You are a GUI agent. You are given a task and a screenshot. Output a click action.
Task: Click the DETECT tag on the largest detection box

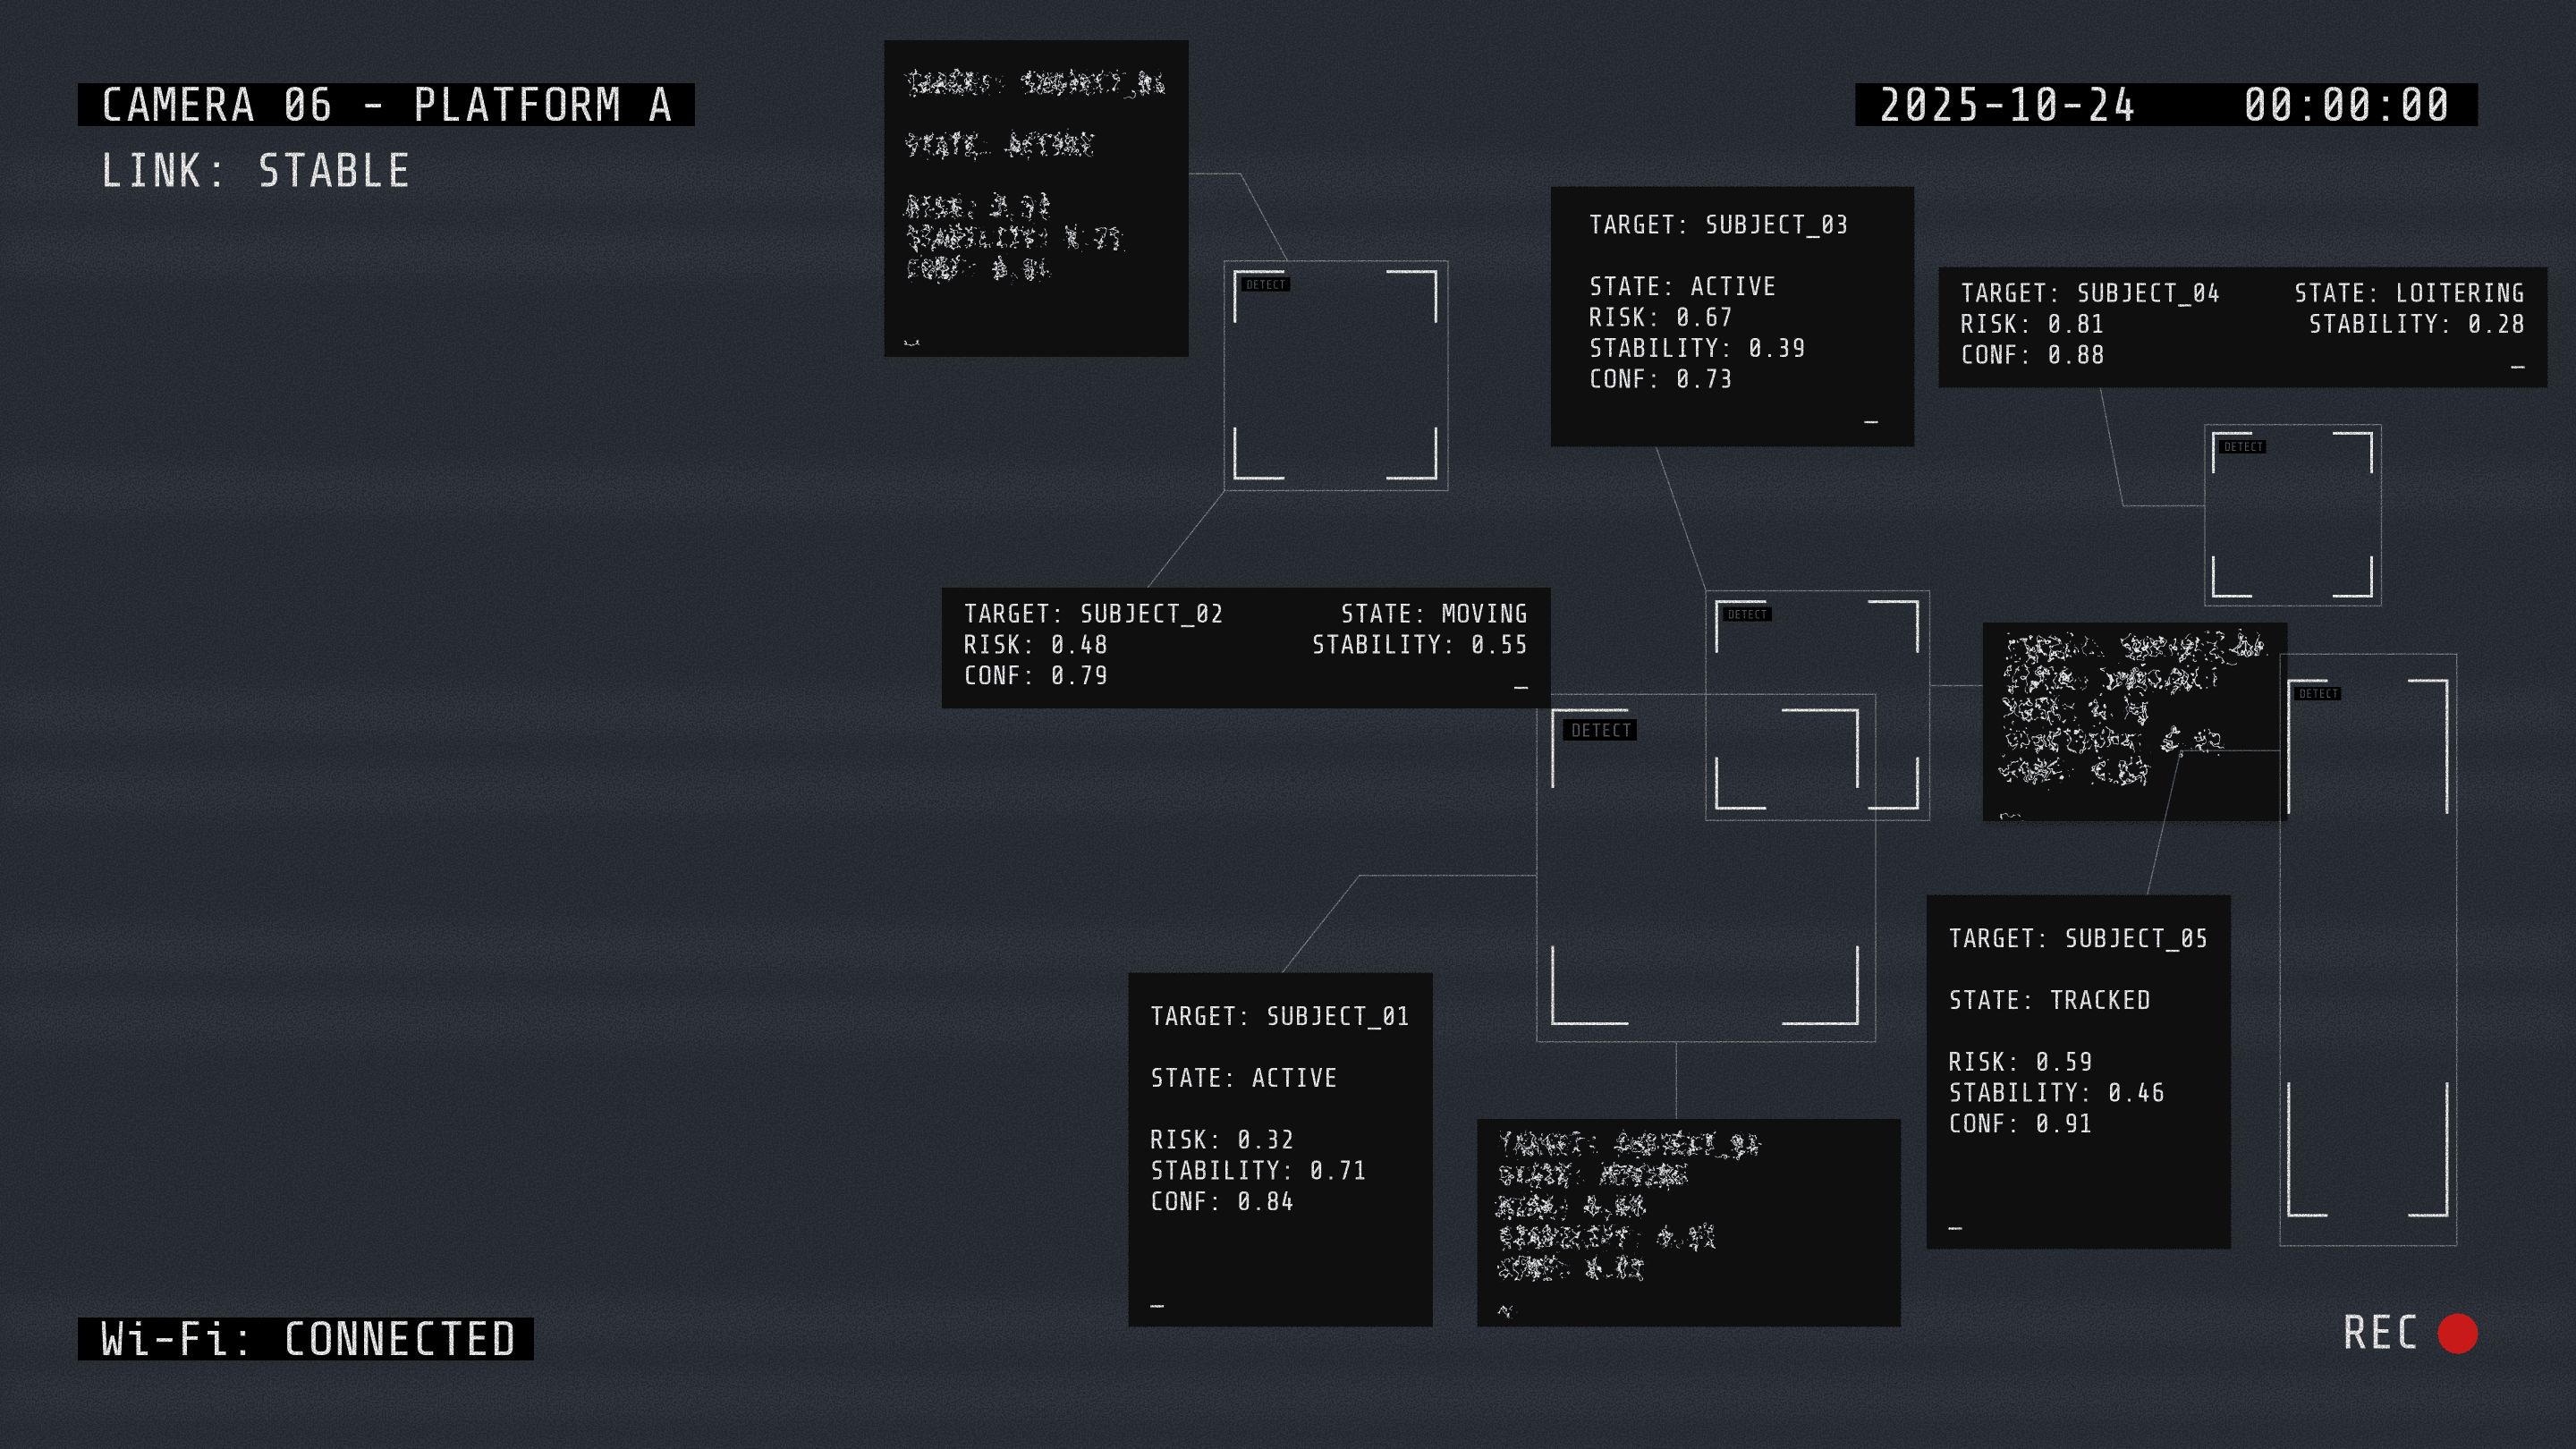coord(1600,730)
